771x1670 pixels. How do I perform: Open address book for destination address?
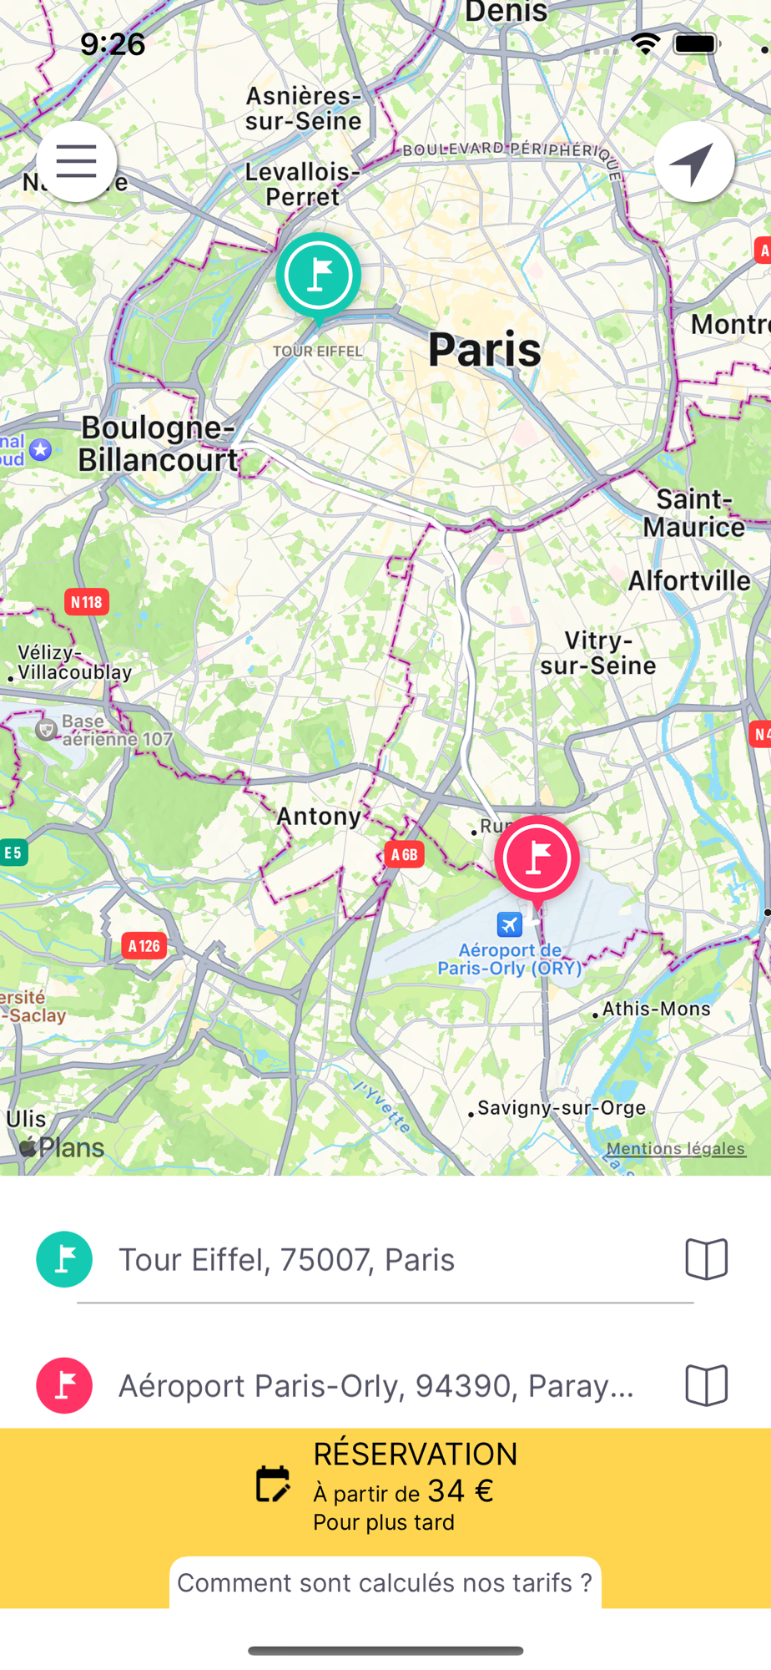pyautogui.click(x=706, y=1385)
